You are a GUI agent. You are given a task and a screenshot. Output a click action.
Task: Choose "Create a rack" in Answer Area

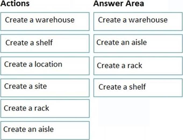[138, 65]
